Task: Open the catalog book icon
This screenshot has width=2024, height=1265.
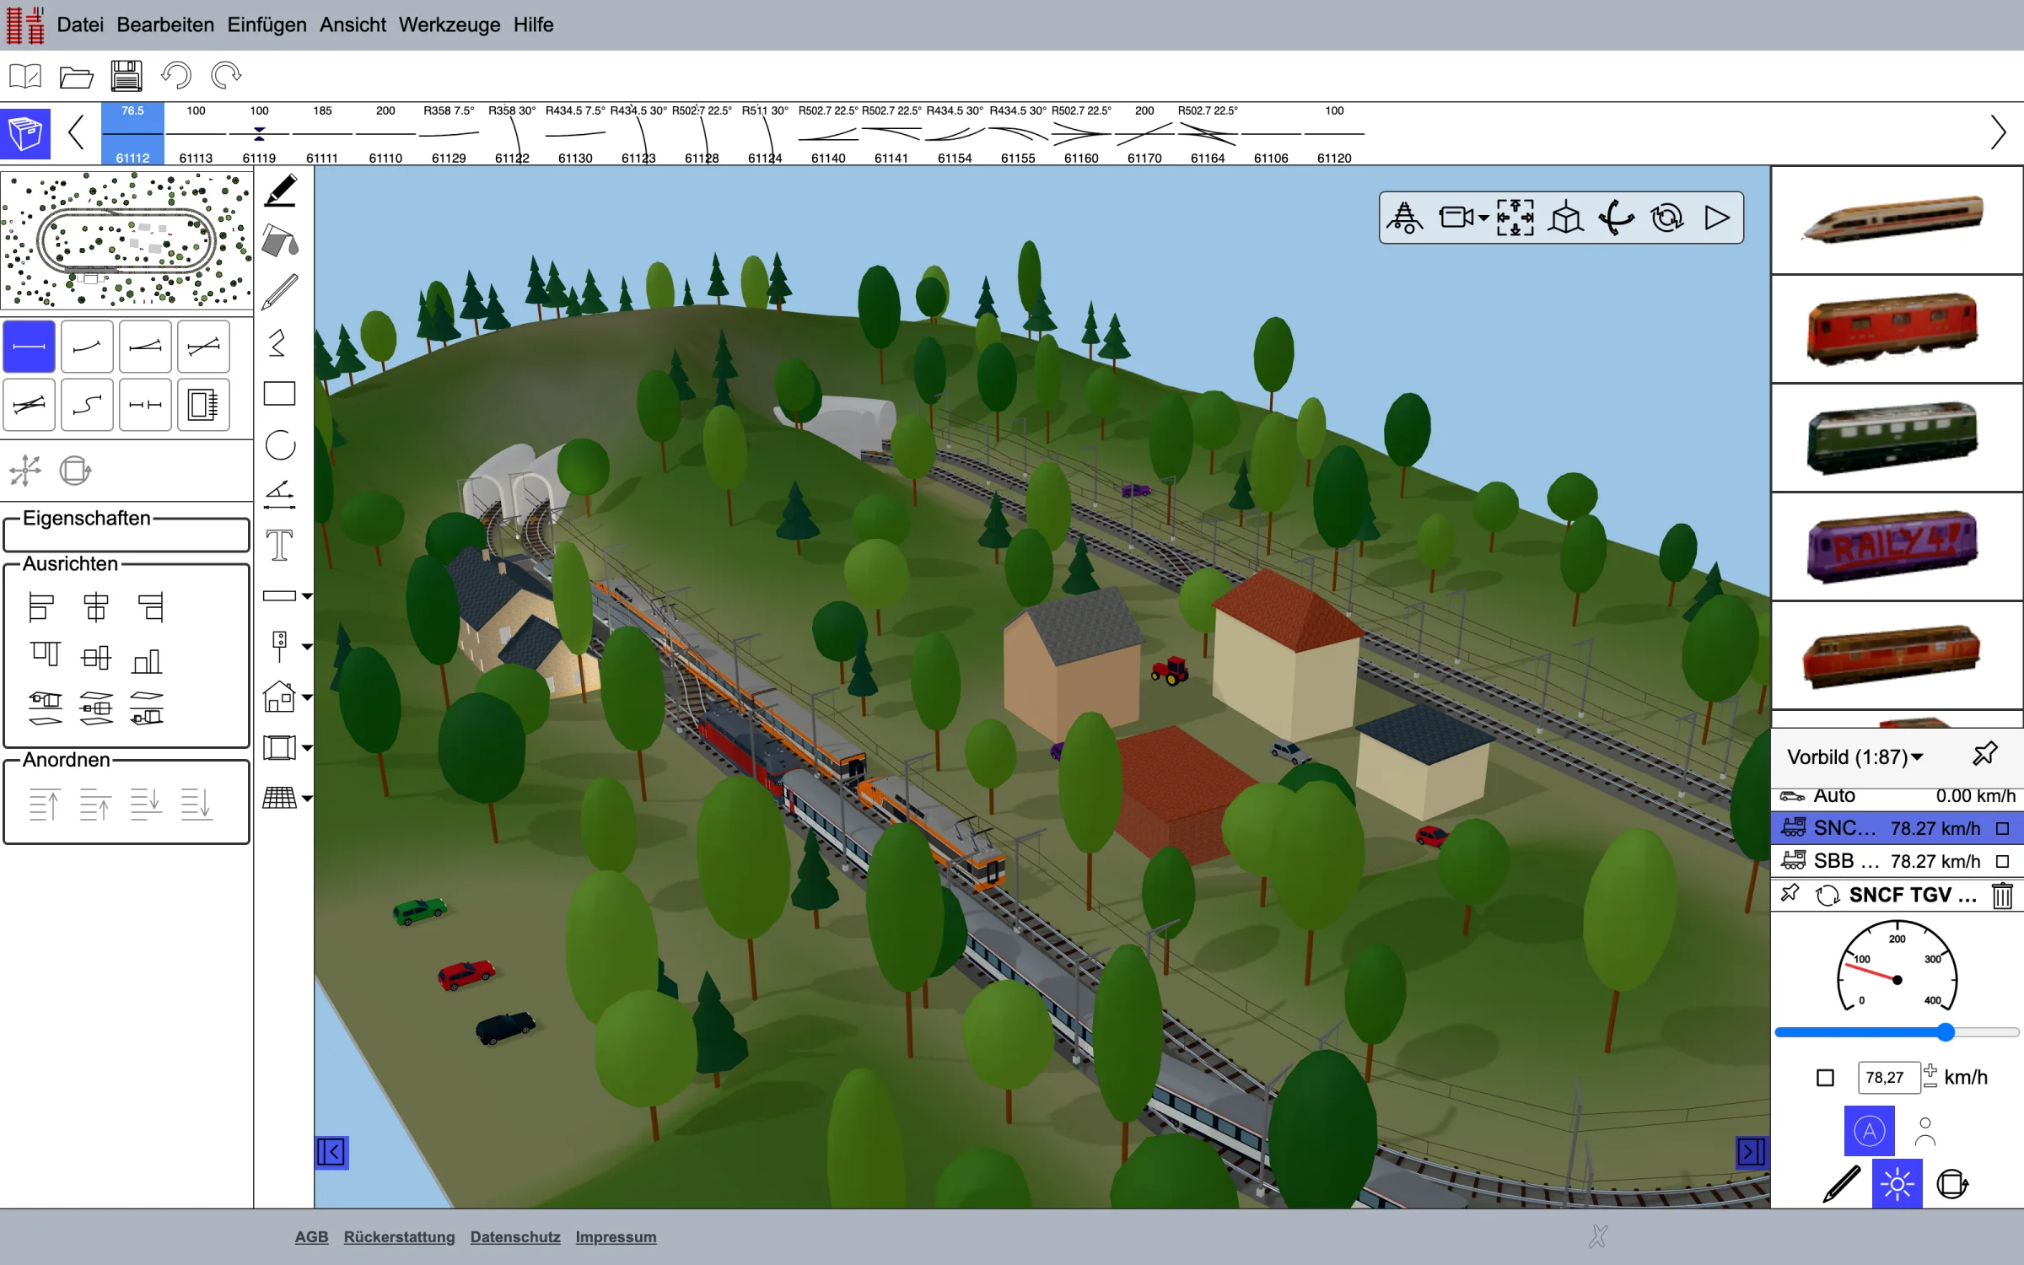Action: [25, 77]
